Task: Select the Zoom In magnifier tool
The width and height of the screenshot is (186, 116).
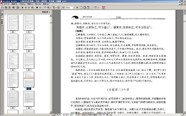Action: [x=48, y=7]
